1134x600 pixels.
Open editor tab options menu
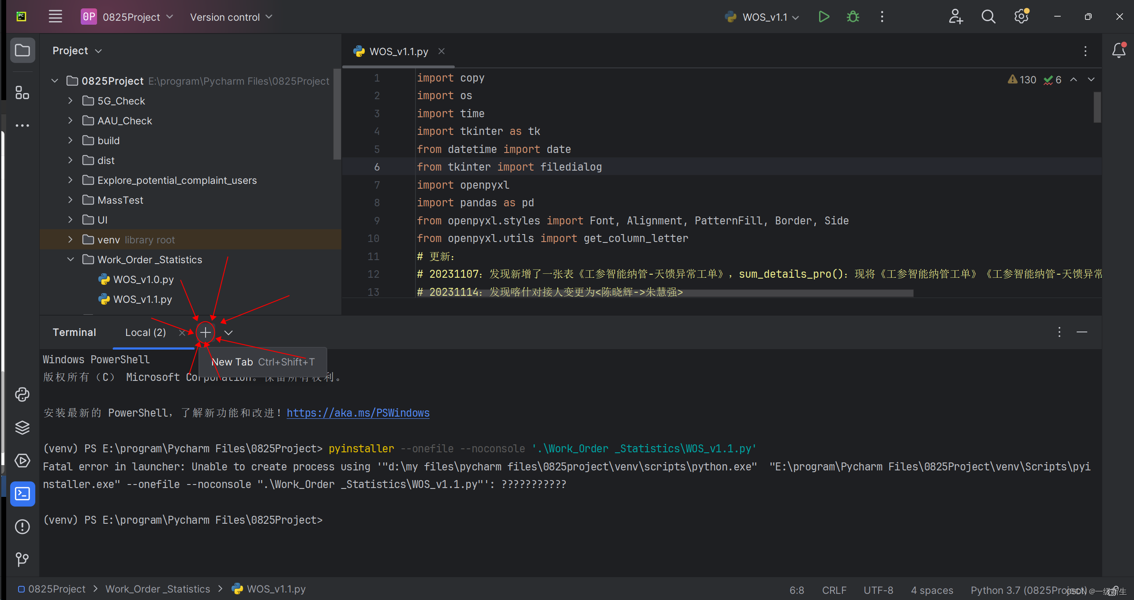1085,51
